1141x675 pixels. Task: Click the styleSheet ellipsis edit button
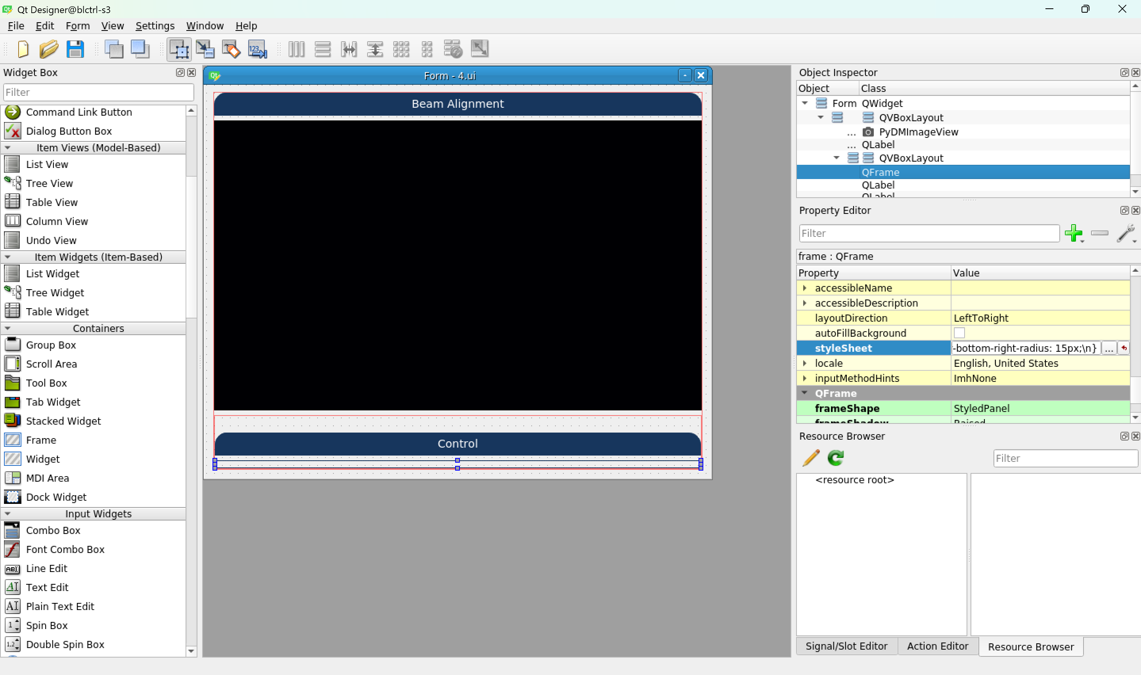(1108, 349)
